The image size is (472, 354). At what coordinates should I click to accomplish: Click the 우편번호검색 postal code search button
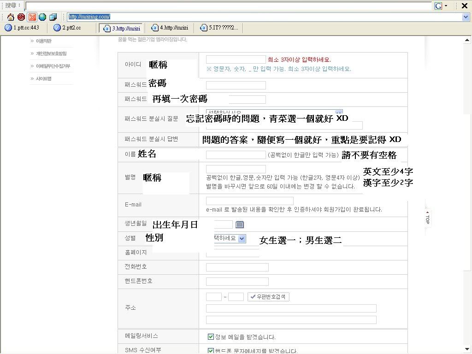point(268,297)
